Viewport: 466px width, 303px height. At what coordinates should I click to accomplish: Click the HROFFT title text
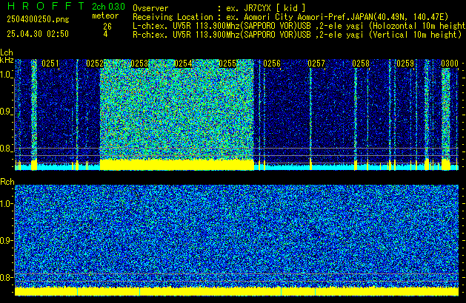pos(46,6)
